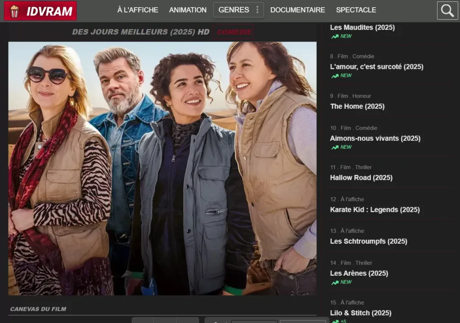Click the Des Jours Meilleurs (2025) HD title
460x323 pixels.
click(x=141, y=32)
